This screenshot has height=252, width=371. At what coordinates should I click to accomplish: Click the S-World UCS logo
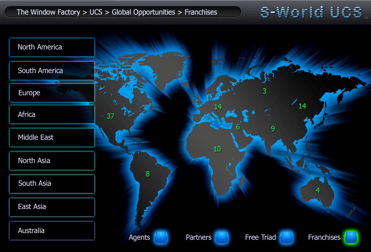[x=311, y=12]
